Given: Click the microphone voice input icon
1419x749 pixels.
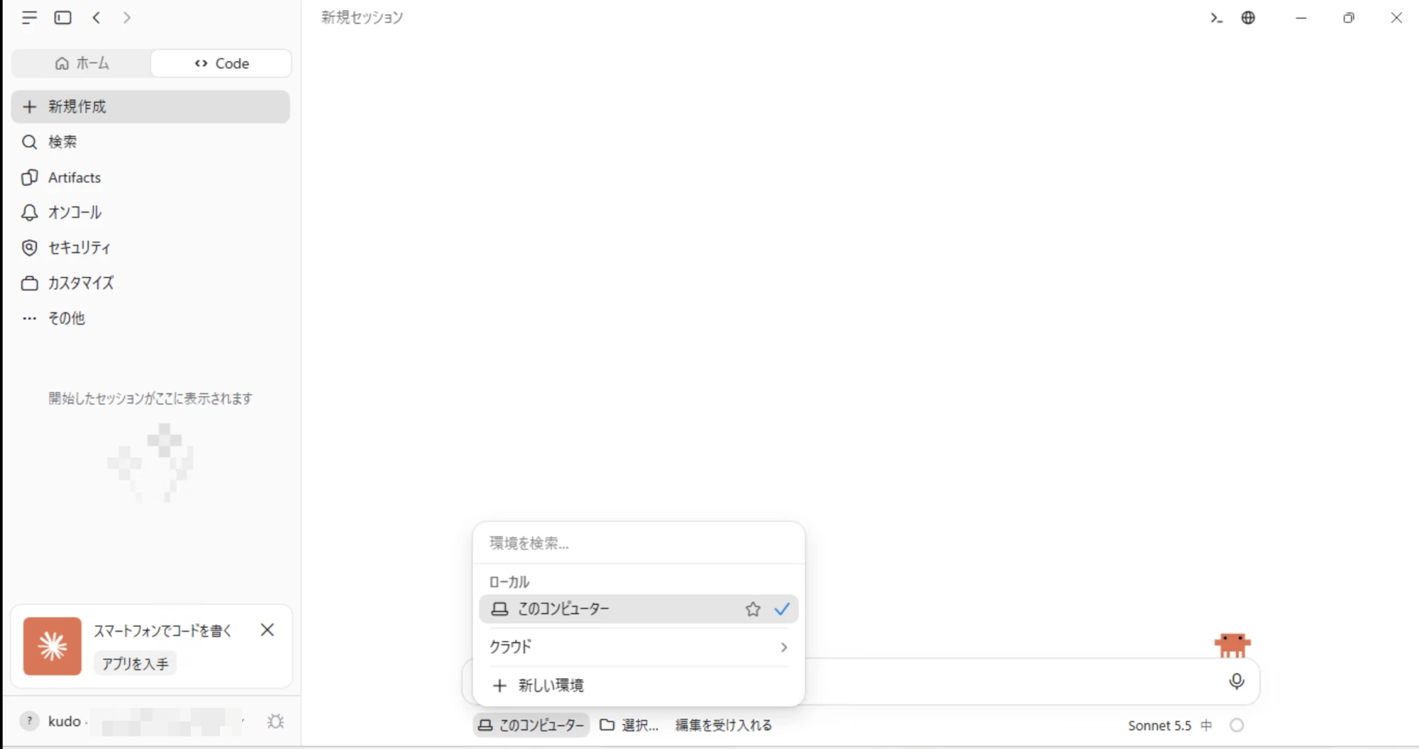Looking at the screenshot, I should point(1237,681).
